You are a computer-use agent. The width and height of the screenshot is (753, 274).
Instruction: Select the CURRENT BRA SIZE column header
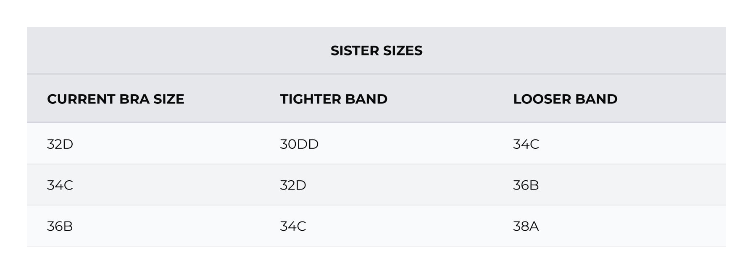(116, 99)
